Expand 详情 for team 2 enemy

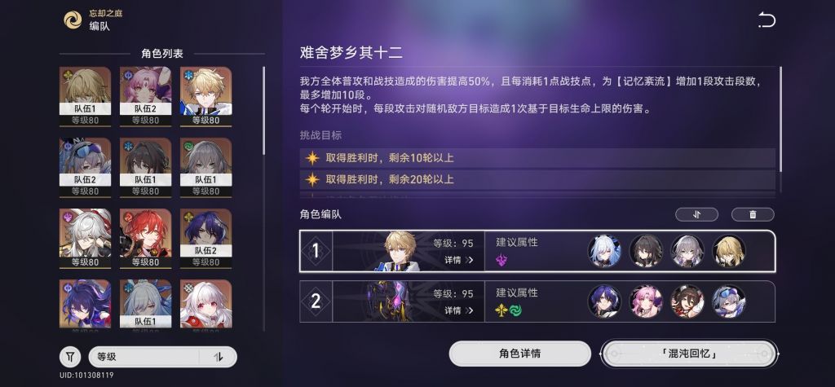tap(458, 310)
